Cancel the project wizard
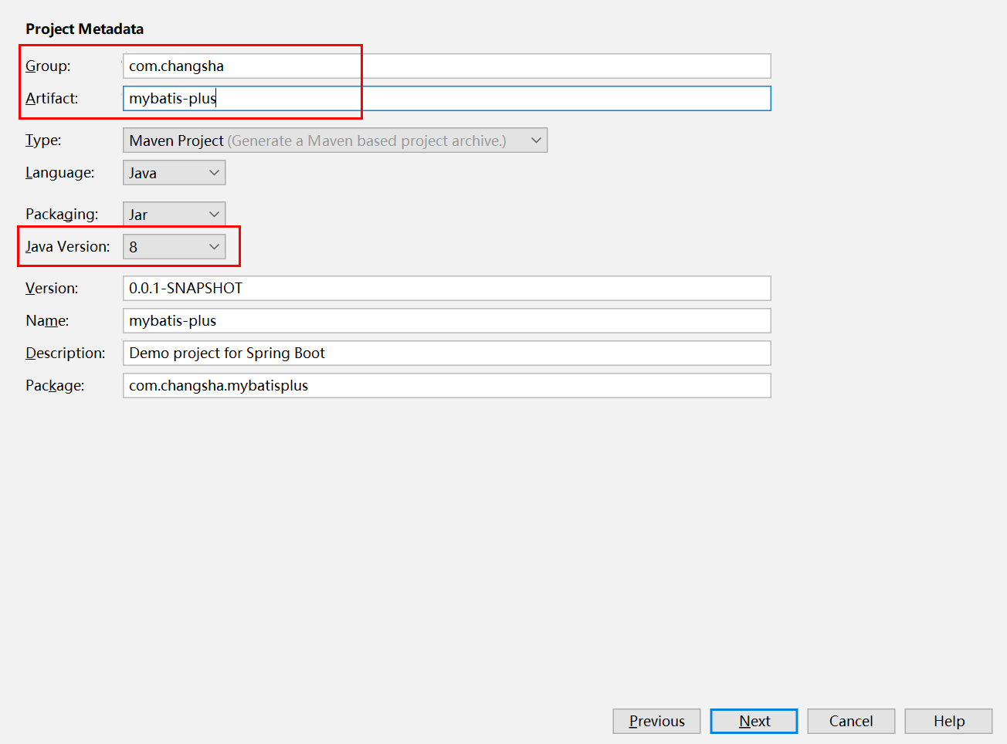 [851, 721]
